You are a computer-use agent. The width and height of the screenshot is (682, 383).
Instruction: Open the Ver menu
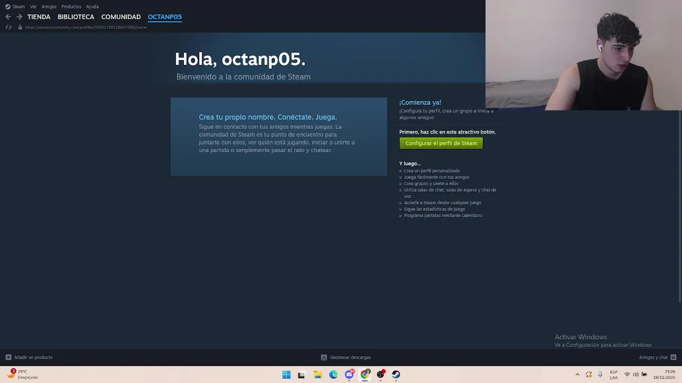tap(33, 6)
